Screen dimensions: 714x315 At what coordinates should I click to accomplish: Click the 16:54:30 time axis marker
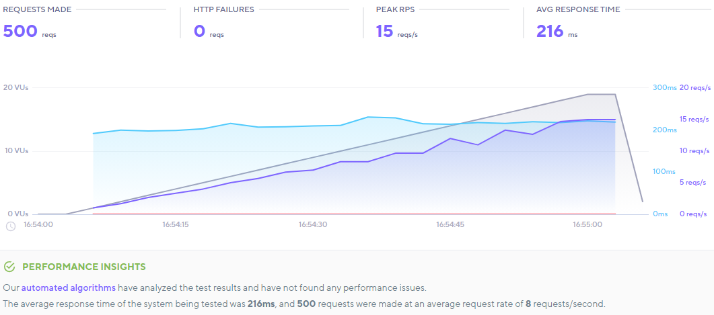coord(313,224)
